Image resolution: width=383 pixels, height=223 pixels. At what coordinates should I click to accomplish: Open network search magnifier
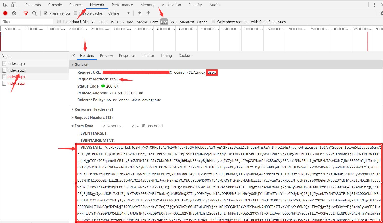click(x=34, y=13)
